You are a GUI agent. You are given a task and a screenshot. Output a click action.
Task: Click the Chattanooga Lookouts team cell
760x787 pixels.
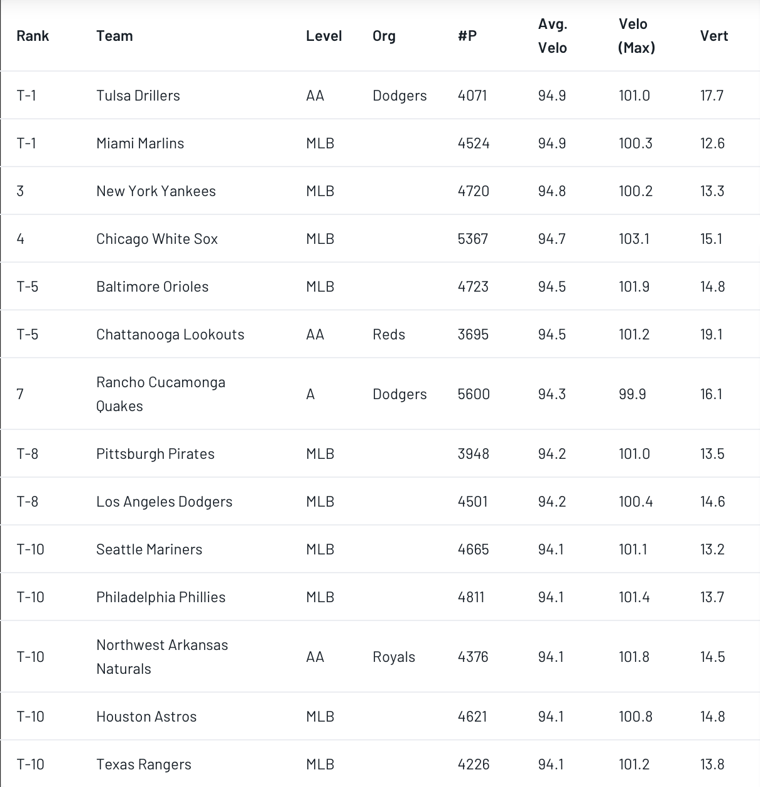[170, 334]
